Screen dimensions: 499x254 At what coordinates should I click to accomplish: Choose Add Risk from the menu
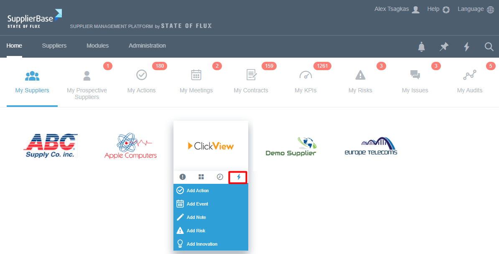[196, 231]
